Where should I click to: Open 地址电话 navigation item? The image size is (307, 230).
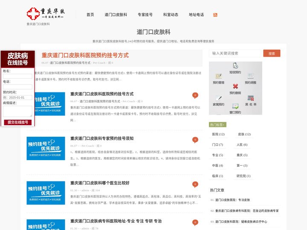[197, 14]
